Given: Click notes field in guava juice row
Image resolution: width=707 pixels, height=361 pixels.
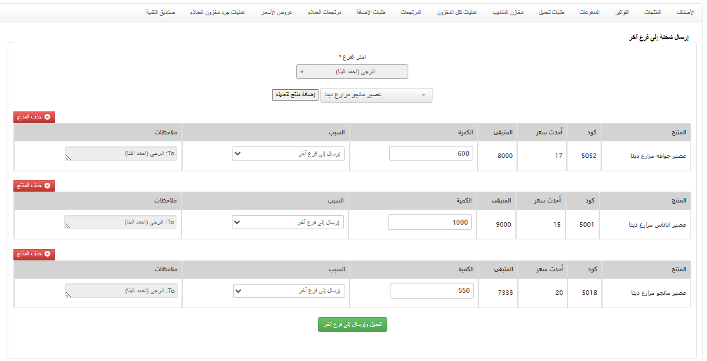Looking at the screenshot, I should click(x=121, y=153).
